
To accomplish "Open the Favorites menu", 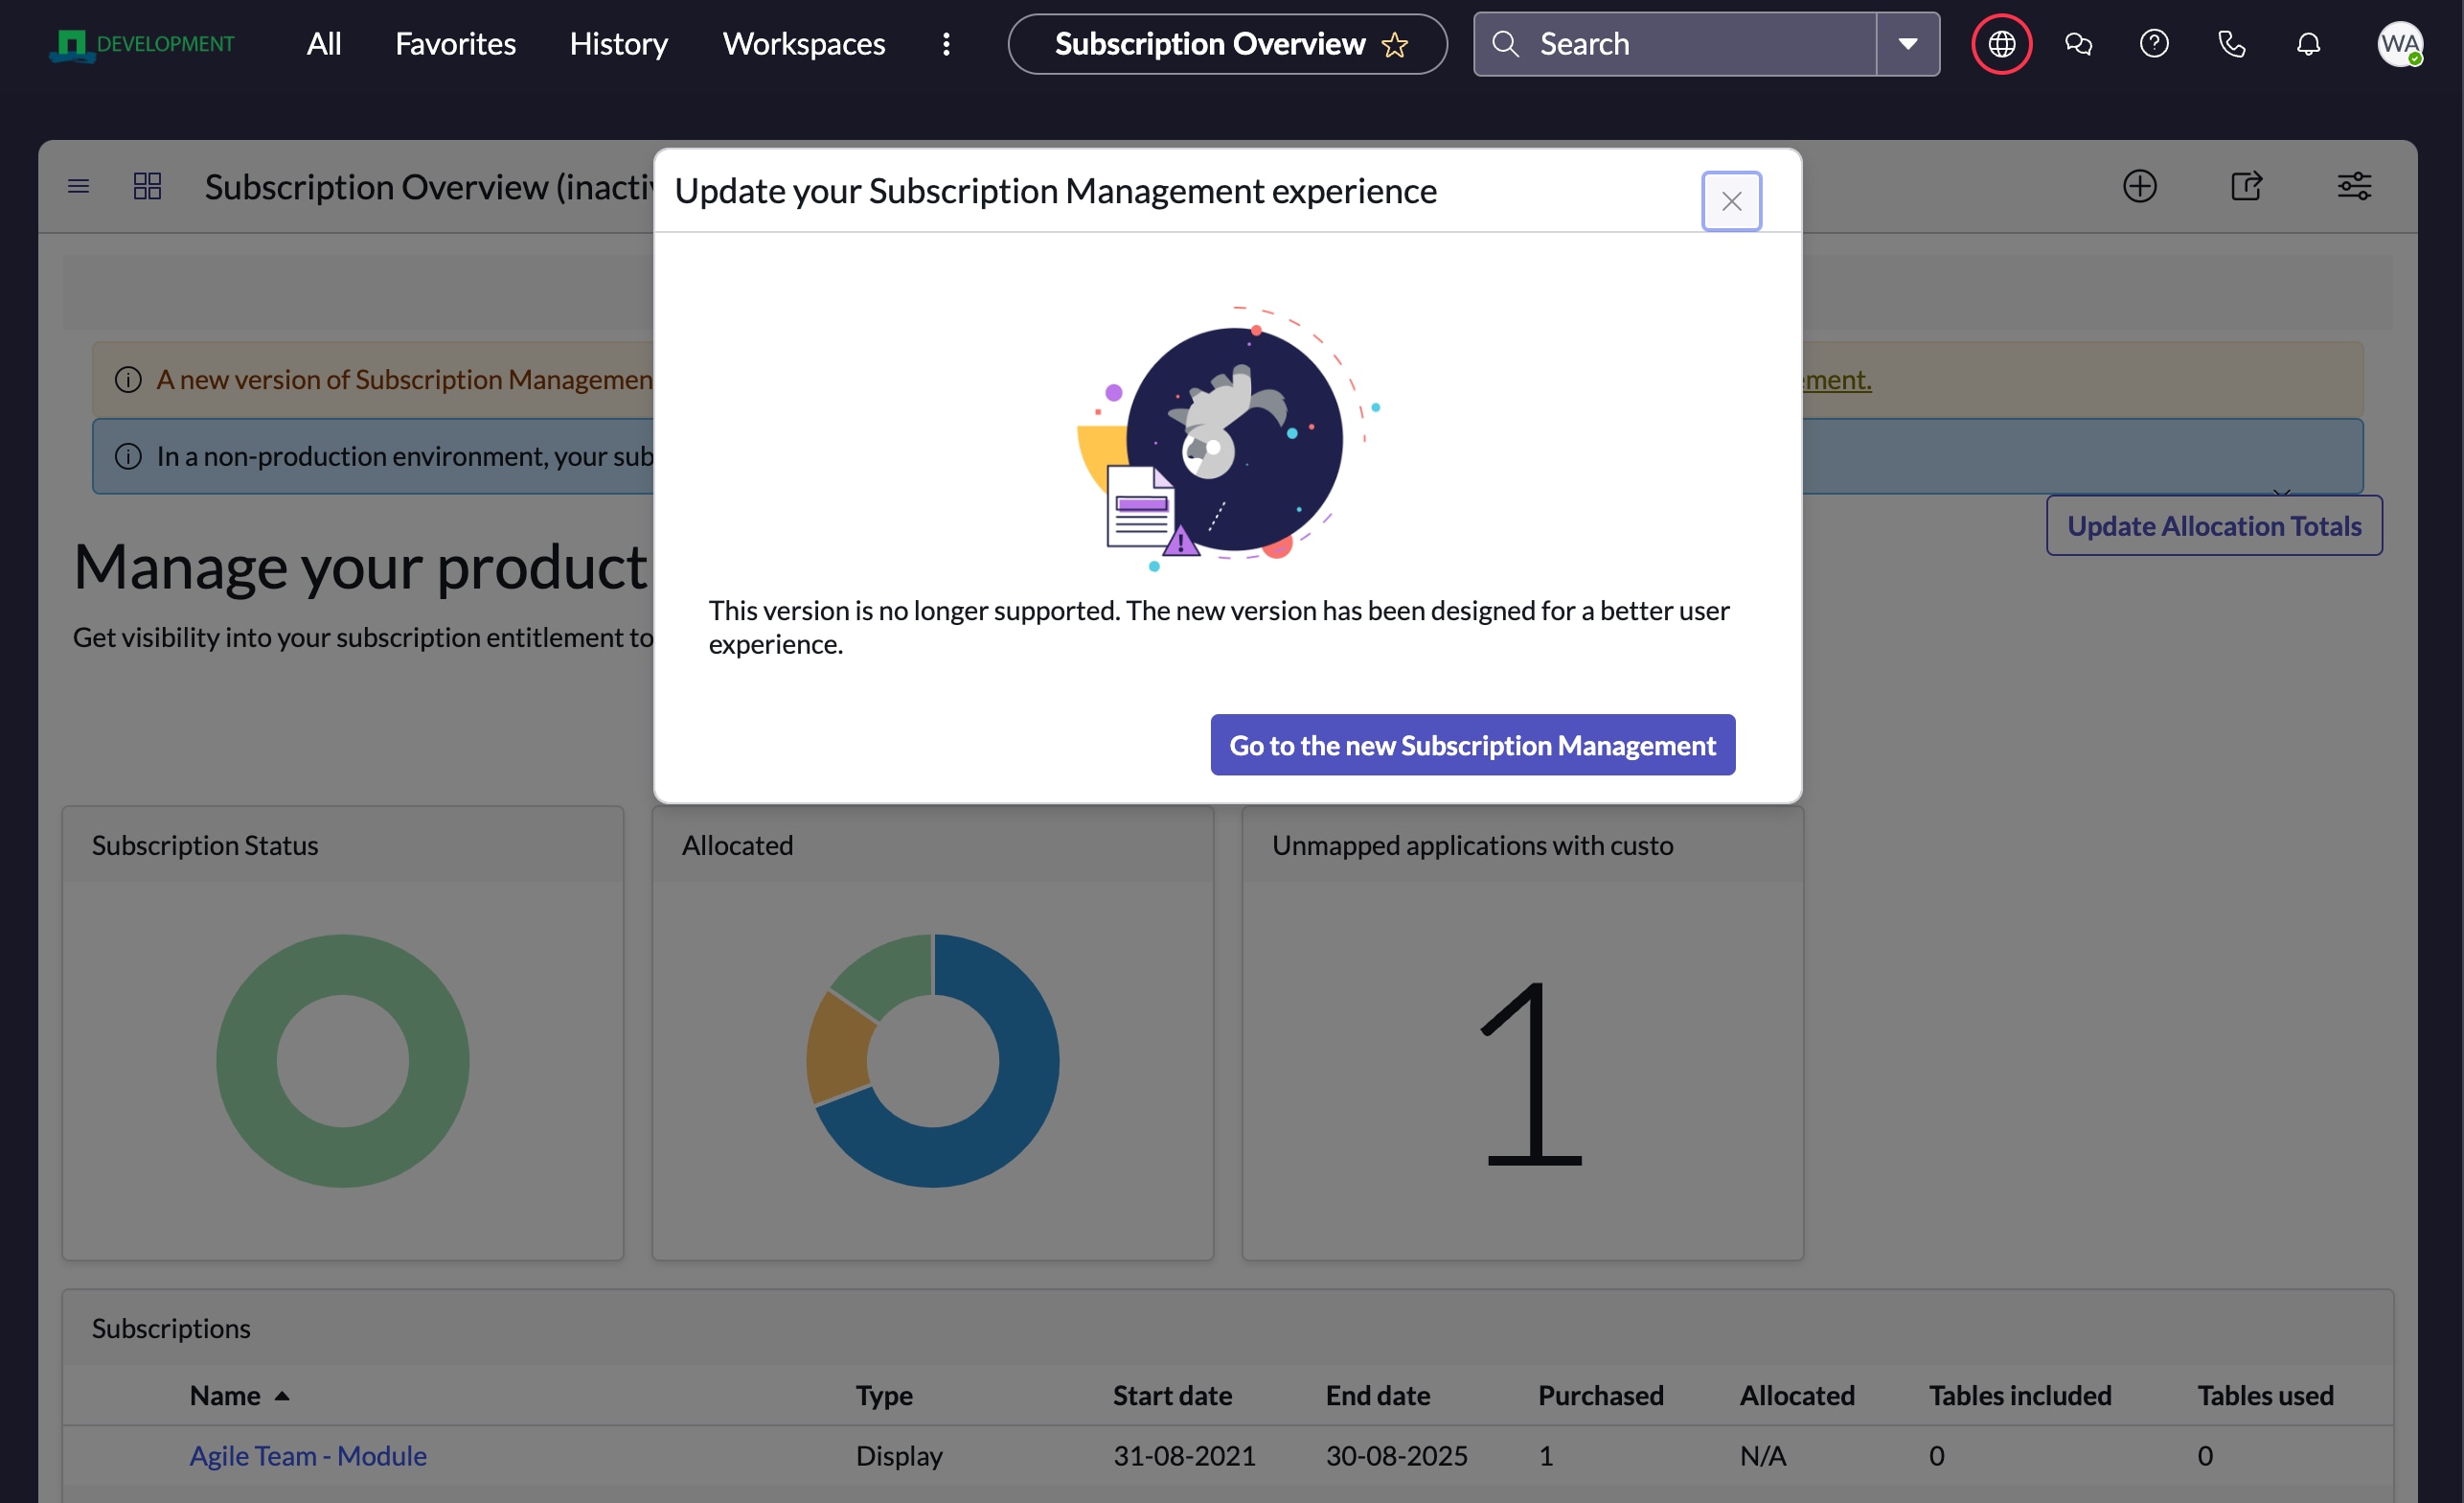I will point(455,44).
